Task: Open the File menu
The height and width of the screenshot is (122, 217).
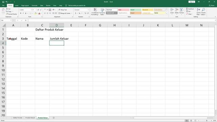Action: pyautogui.click(x=3, y=5)
